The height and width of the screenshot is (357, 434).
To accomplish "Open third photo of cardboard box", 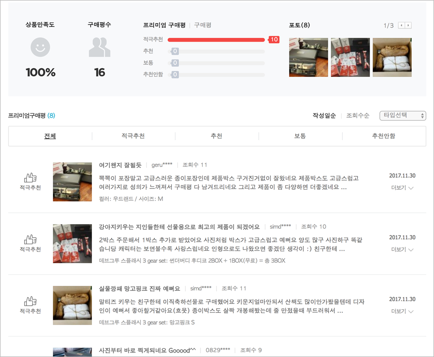I will (392, 57).
